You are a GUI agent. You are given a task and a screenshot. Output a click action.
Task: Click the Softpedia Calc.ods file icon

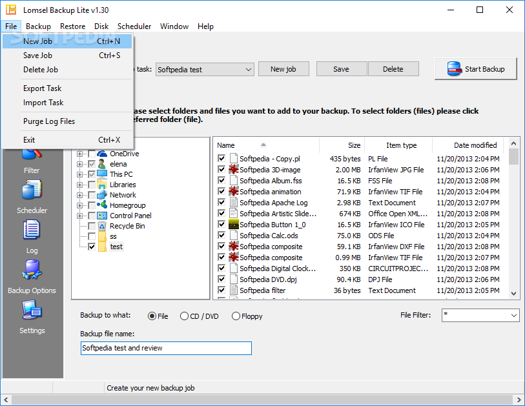(233, 236)
